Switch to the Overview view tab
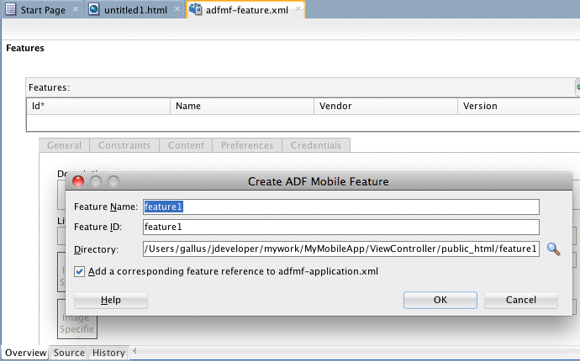Screen dimensions: 580x361 point(25,353)
